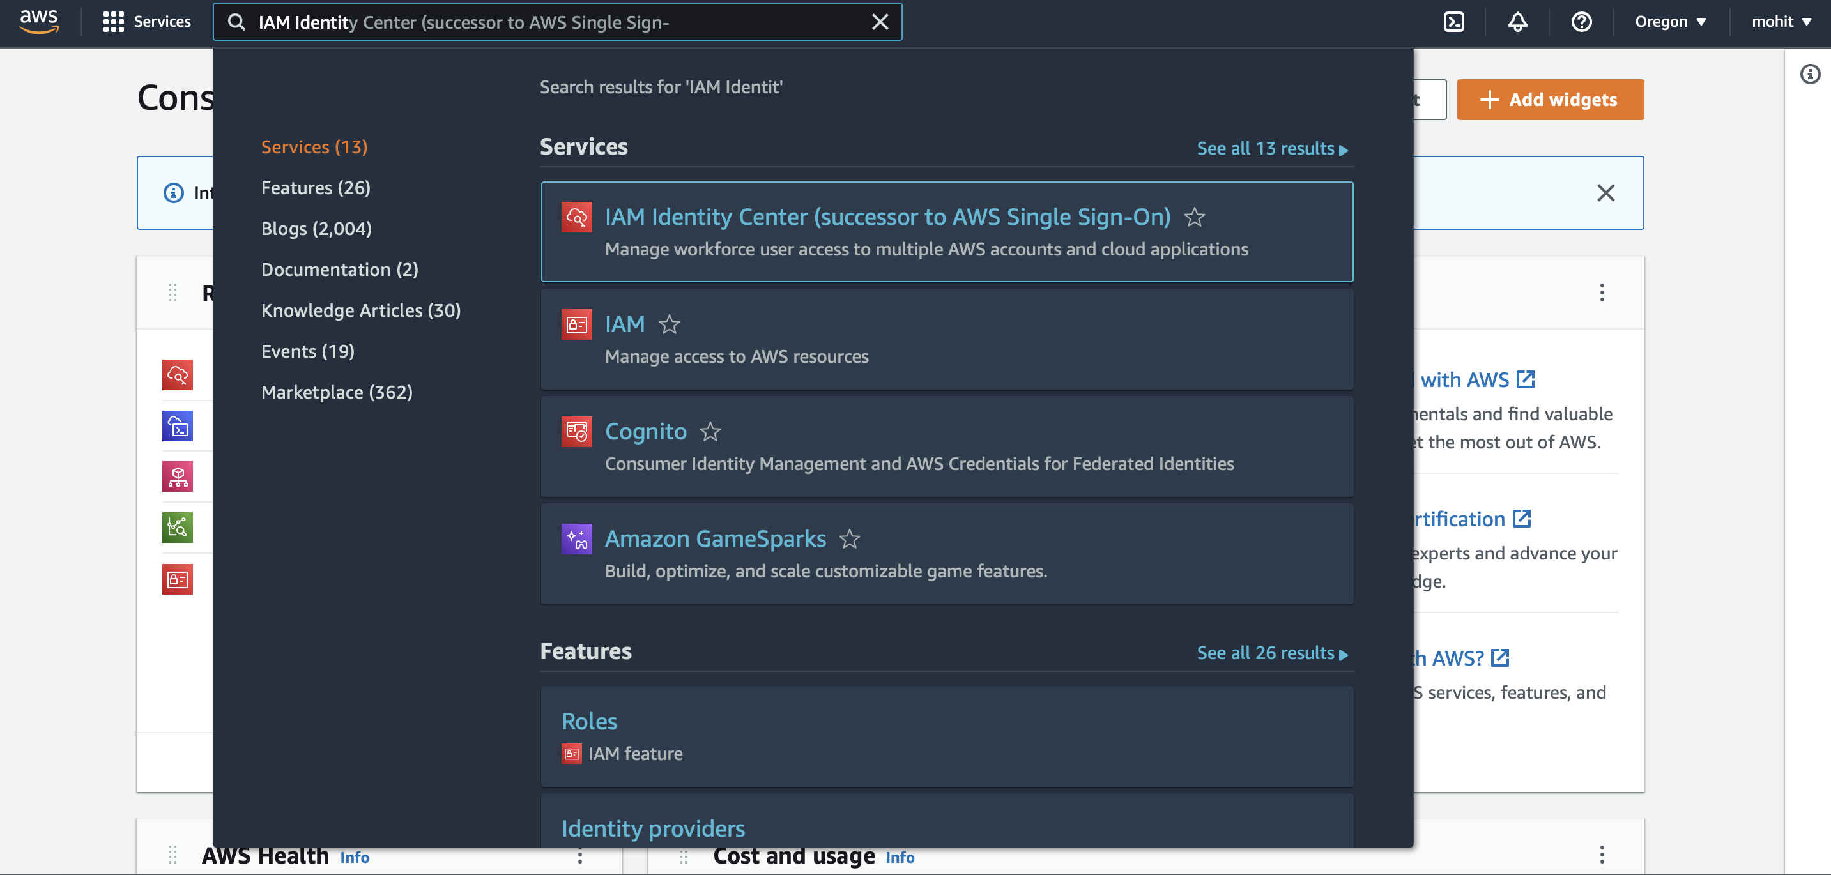1831x875 pixels.
Task: Open the Services grid menu icon
Action: tap(113, 22)
